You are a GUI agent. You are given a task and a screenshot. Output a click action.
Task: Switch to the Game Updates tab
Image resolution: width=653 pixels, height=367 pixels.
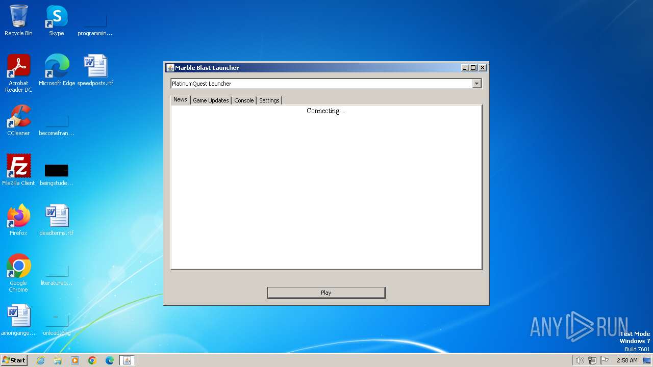coord(211,100)
